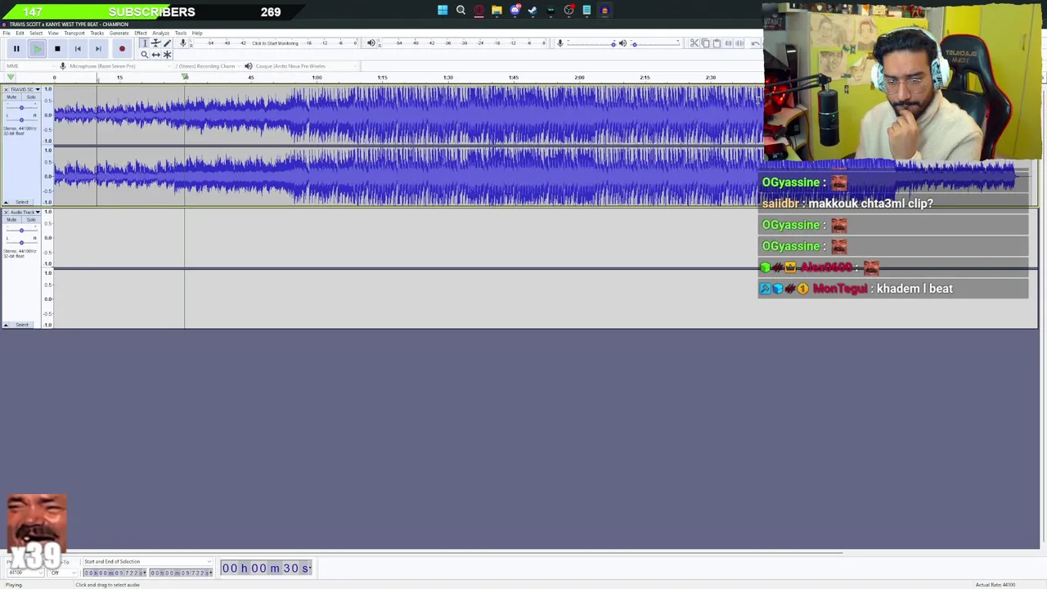
Task: Collapse the TRAVIS SC track
Action: pos(6,202)
